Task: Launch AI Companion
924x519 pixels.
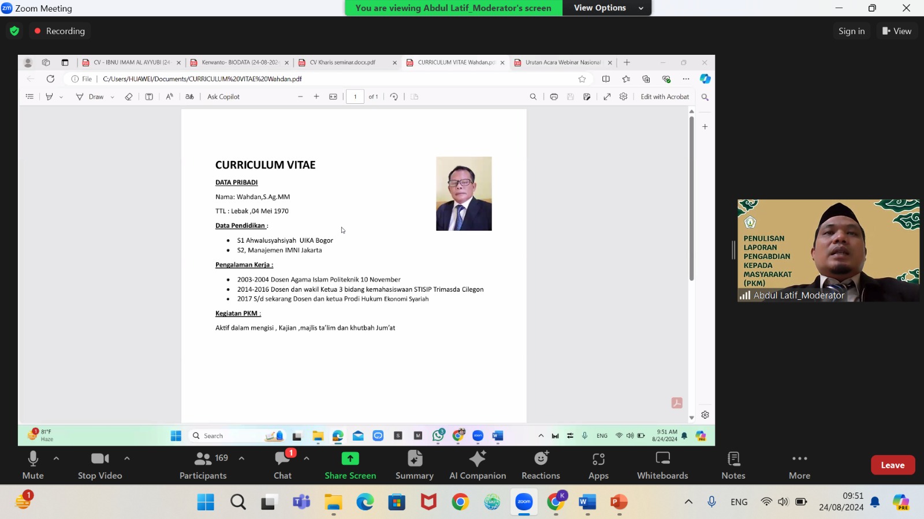Action: (478, 465)
